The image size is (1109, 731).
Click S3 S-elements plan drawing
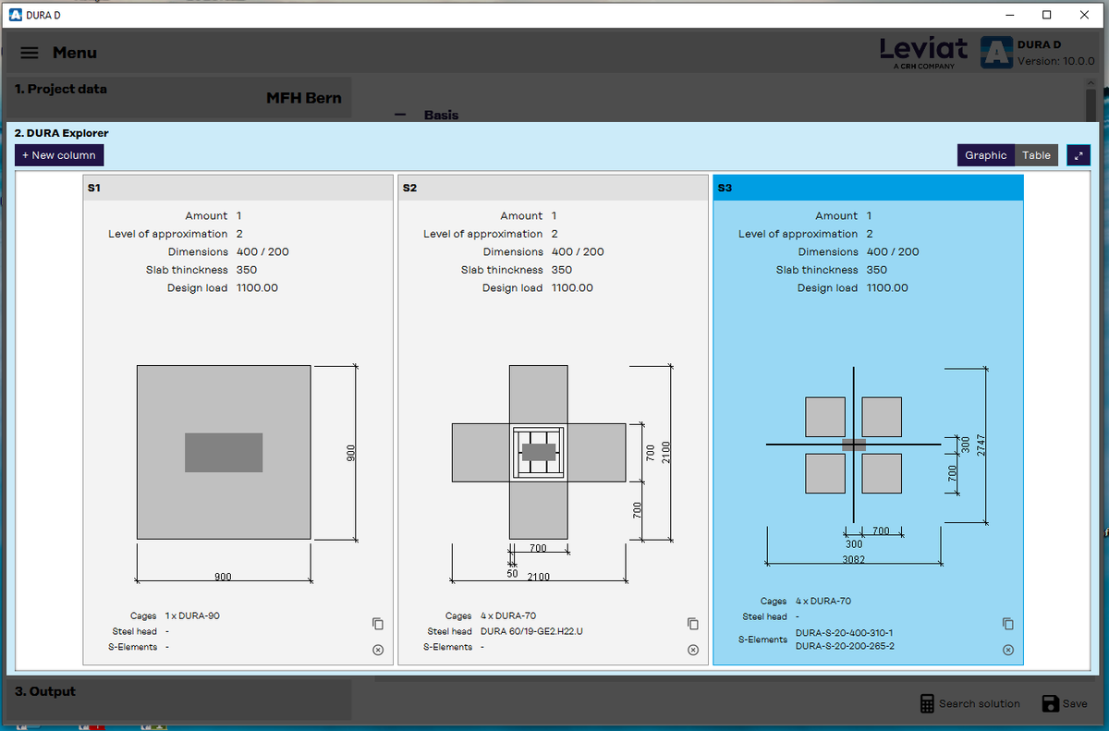pos(854,445)
